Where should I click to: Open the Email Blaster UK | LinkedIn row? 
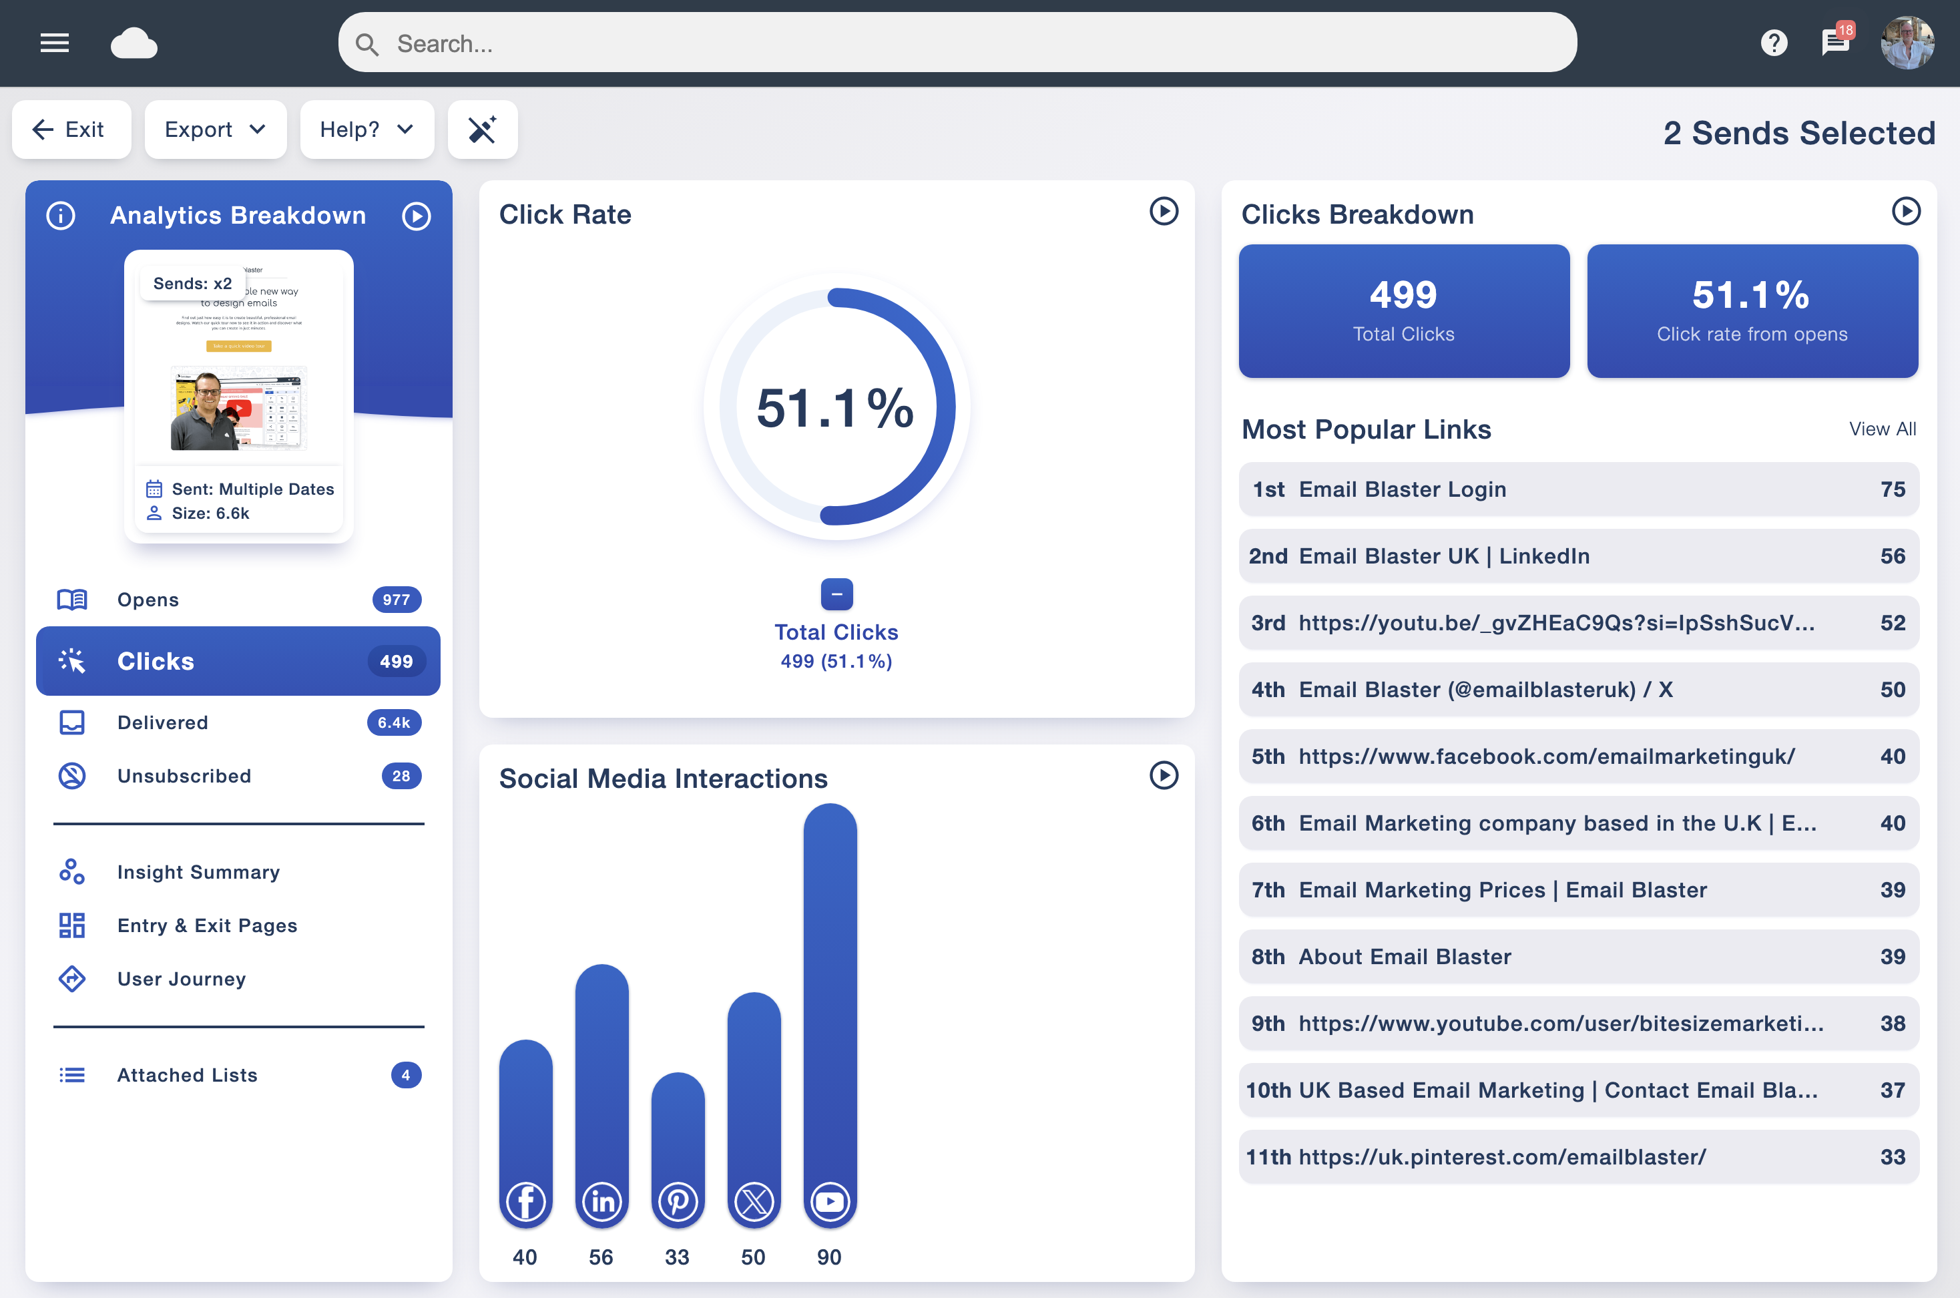pos(1578,556)
